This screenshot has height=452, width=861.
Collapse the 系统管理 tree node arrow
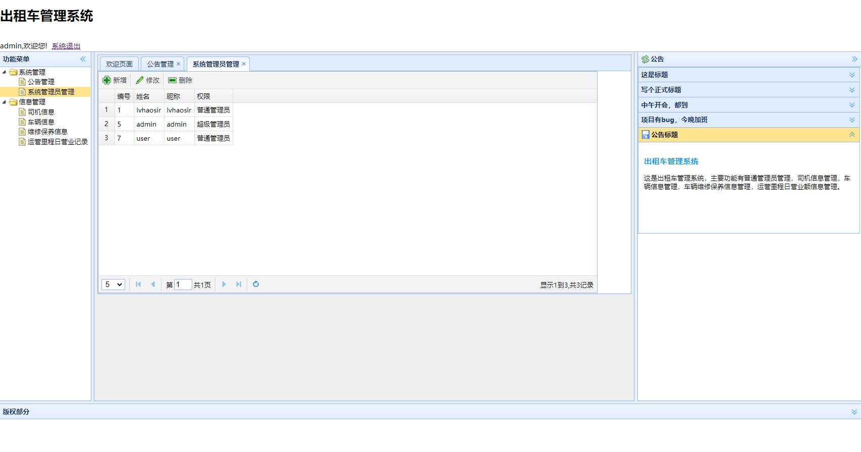[x=5, y=72]
